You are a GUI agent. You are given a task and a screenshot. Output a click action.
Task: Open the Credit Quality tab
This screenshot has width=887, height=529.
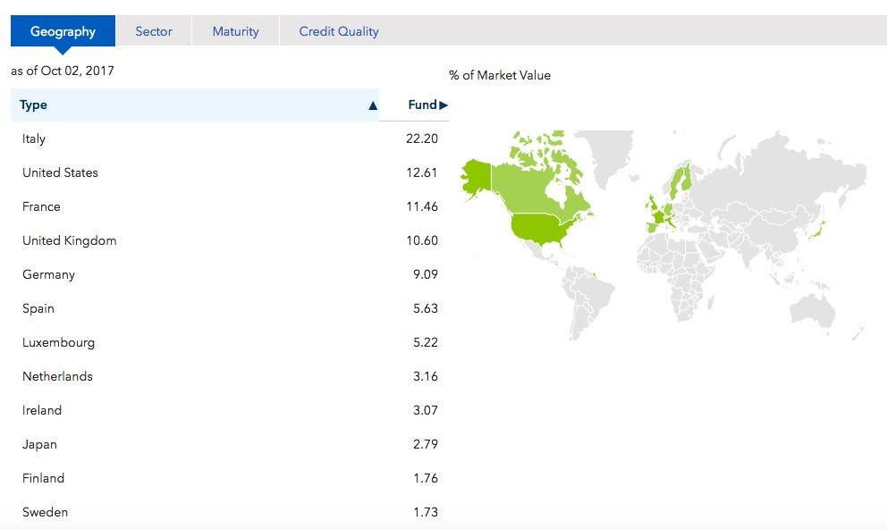(339, 31)
